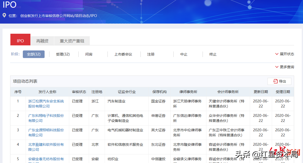Choose the 终止 stage filter
This screenshot has height=163, width=303.
tap(213, 54)
